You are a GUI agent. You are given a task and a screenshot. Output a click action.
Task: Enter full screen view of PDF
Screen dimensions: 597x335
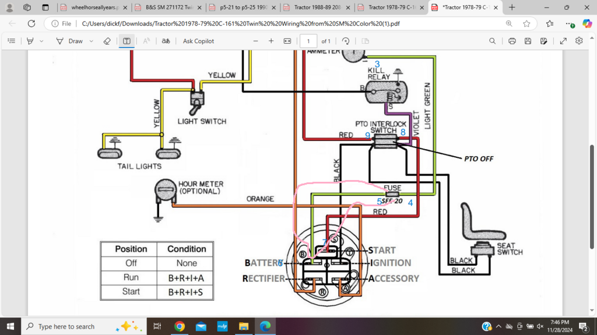(x=563, y=41)
